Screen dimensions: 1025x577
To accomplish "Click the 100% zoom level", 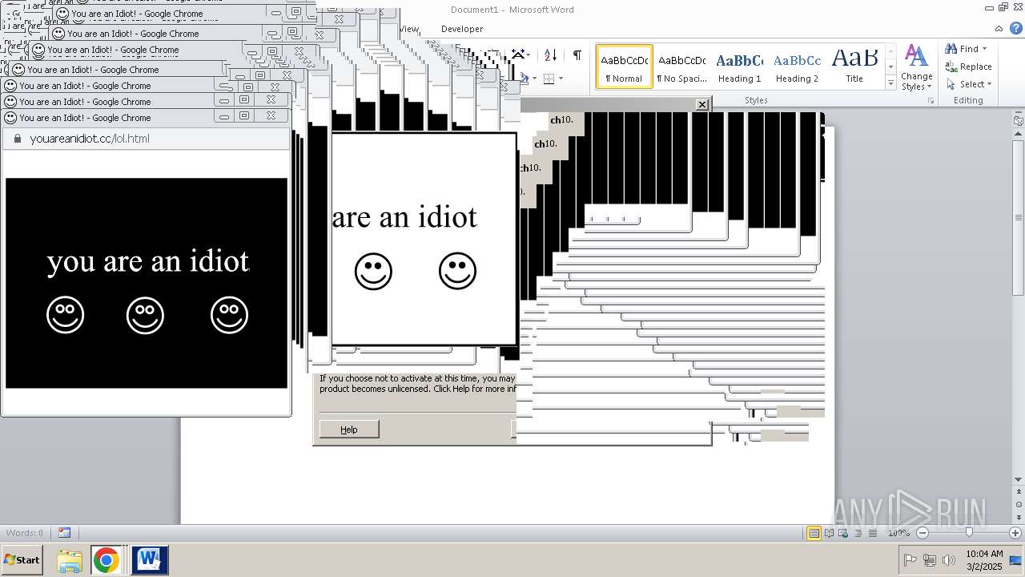I will 898,533.
